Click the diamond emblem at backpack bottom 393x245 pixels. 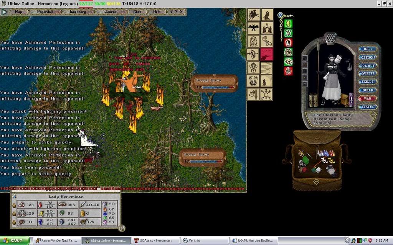pos(316,181)
